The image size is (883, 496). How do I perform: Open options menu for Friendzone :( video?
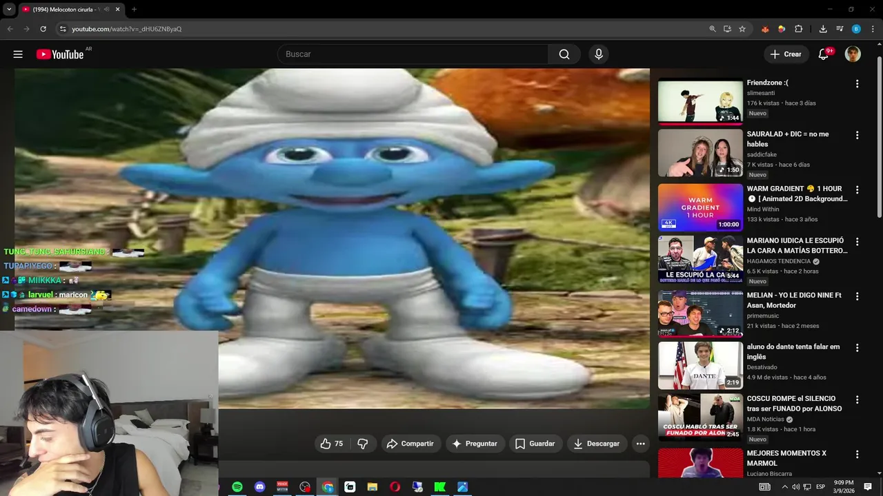click(857, 84)
